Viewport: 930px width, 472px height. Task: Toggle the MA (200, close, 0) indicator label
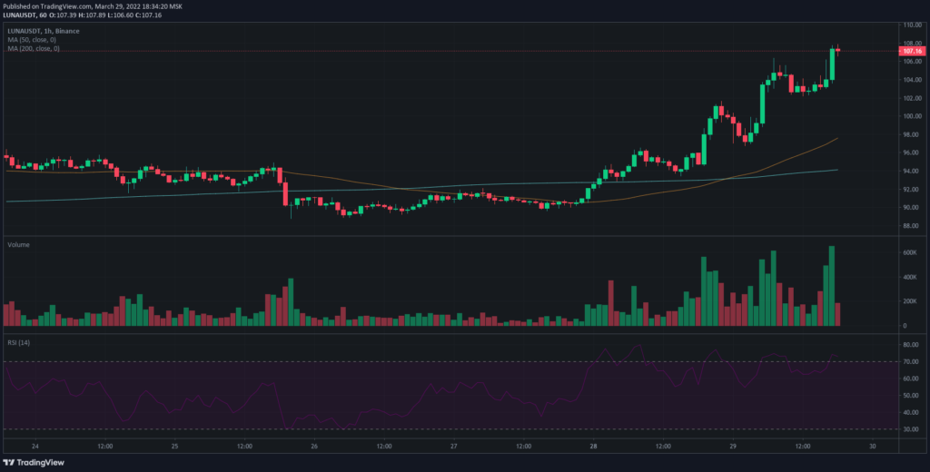pyautogui.click(x=35, y=48)
